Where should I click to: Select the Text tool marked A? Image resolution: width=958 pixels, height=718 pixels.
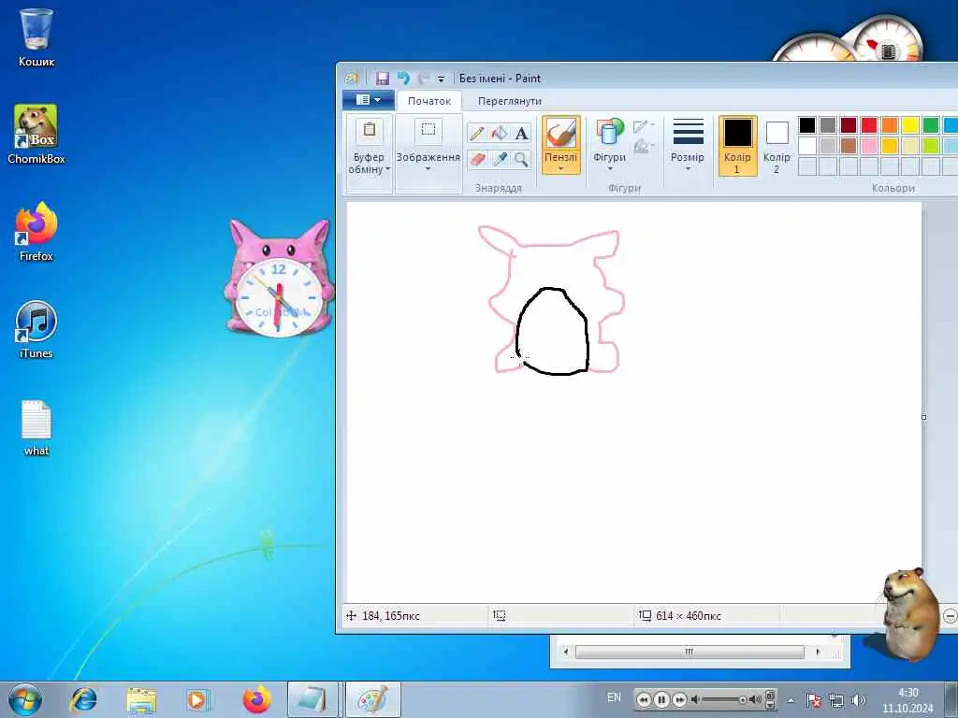coord(521,133)
